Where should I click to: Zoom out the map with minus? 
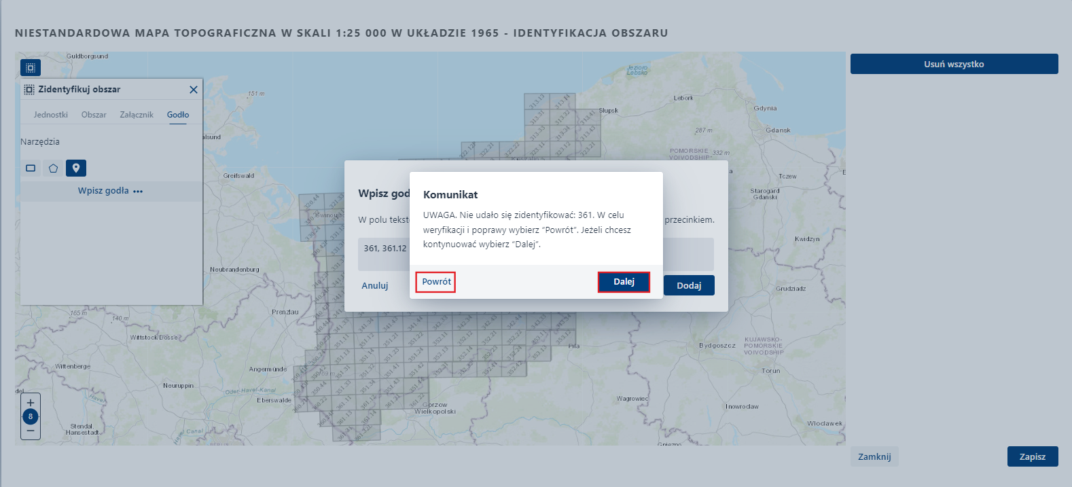click(x=31, y=431)
